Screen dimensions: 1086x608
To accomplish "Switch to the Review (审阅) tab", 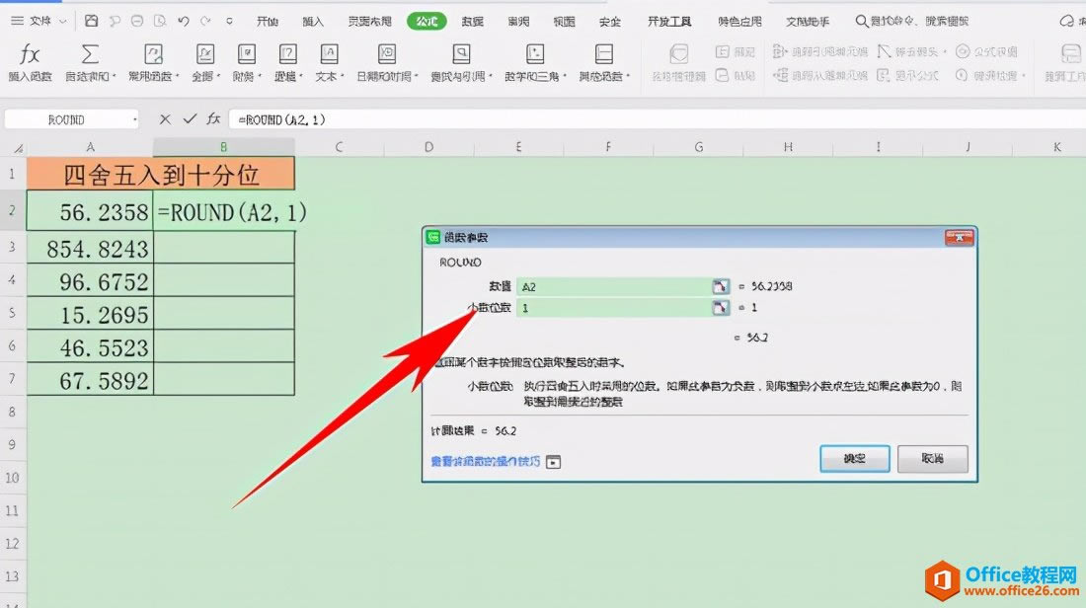I will pos(518,22).
